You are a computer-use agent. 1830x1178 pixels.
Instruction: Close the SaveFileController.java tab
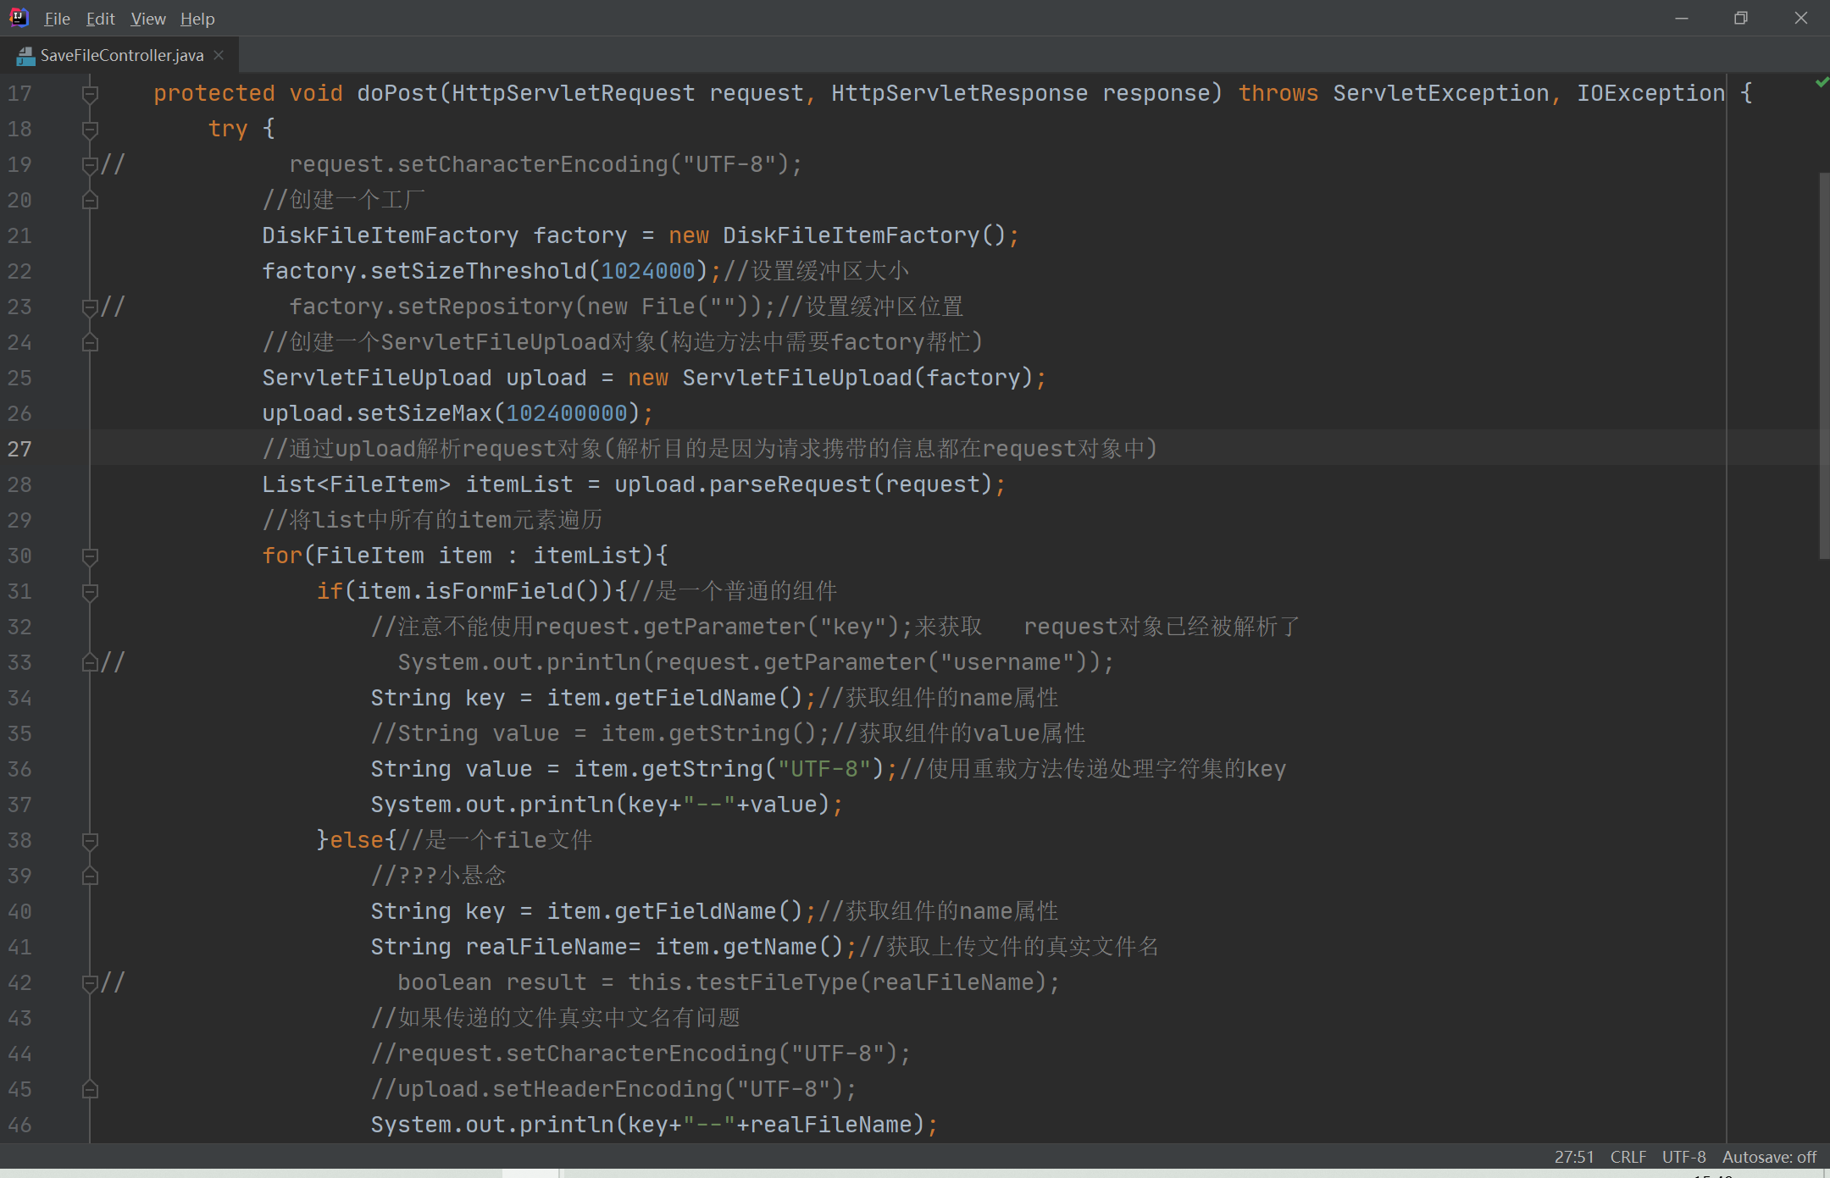pos(219,55)
